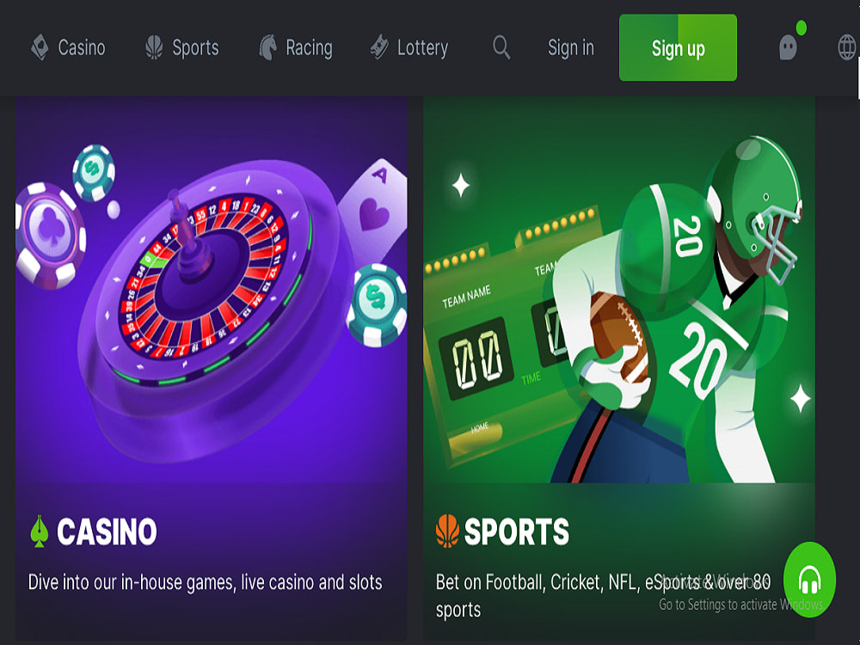Click the Racing horse head icon
Viewport: 860px width, 645px height.
click(x=267, y=47)
